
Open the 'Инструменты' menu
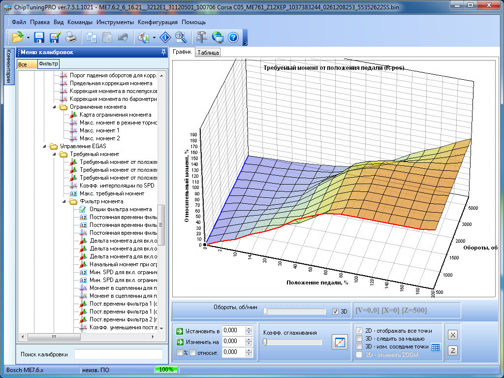coord(115,22)
